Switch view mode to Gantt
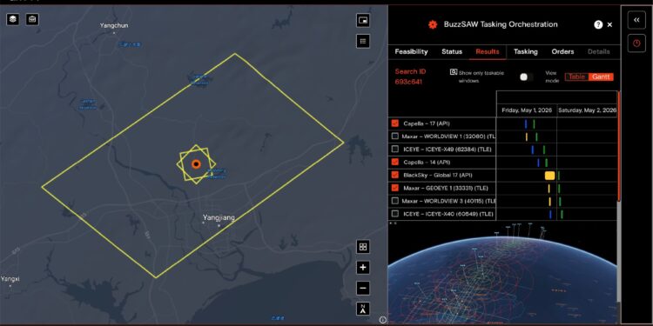This screenshot has width=653, height=326. [602, 77]
